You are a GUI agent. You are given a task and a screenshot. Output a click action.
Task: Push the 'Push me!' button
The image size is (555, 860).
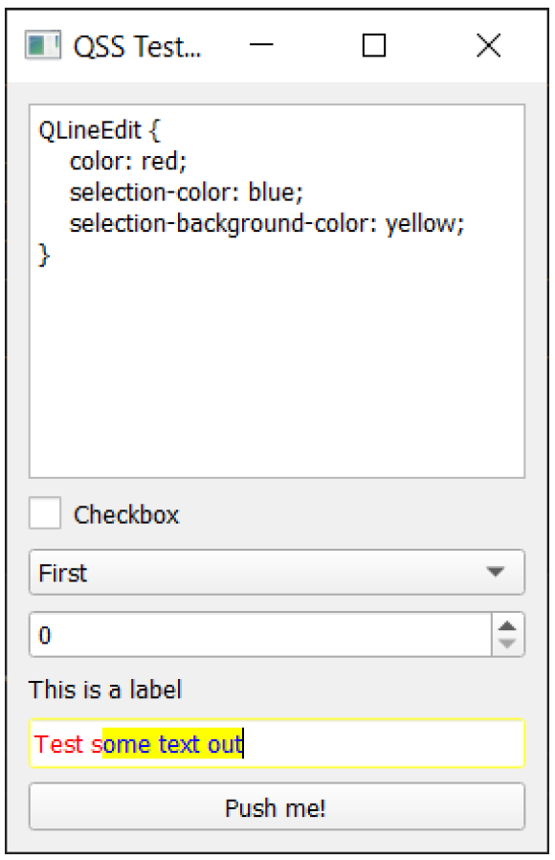(x=277, y=806)
